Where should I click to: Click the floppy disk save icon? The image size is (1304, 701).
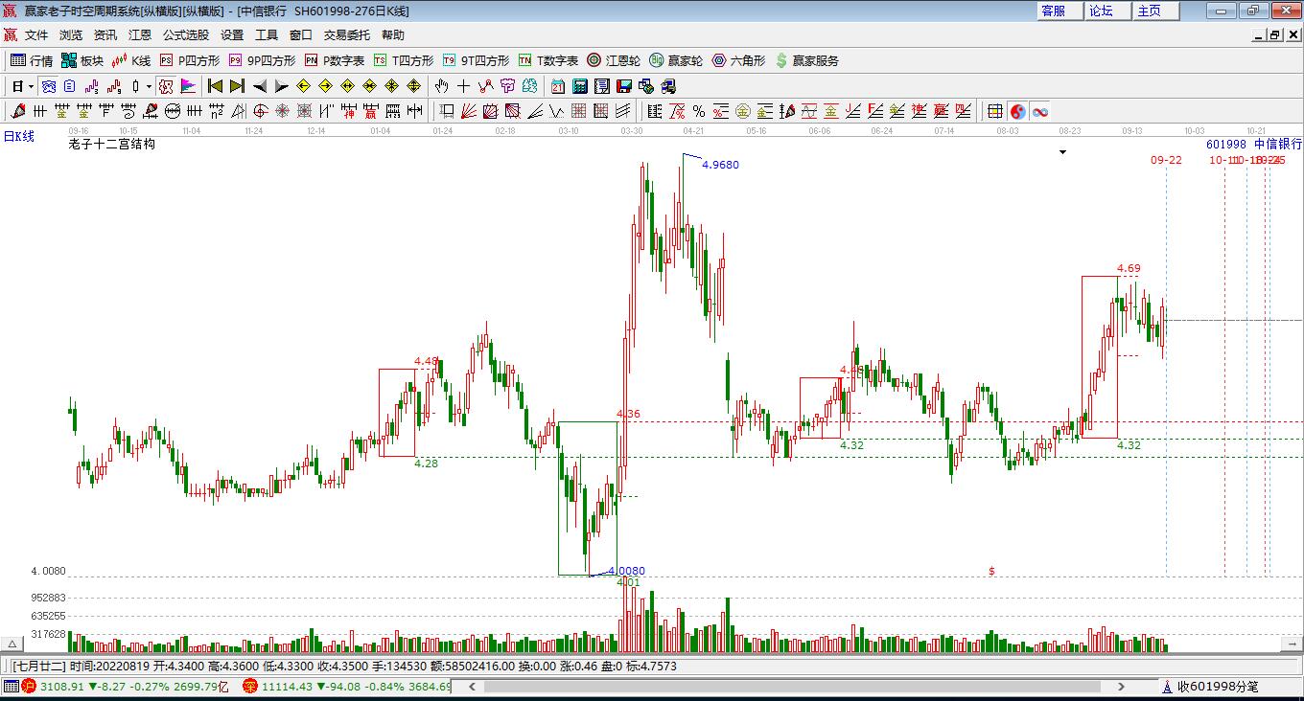[x=623, y=86]
